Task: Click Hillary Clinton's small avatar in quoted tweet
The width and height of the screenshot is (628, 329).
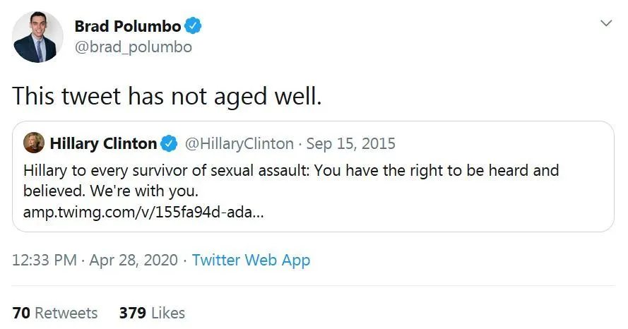Action: pyautogui.click(x=34, y=143)
